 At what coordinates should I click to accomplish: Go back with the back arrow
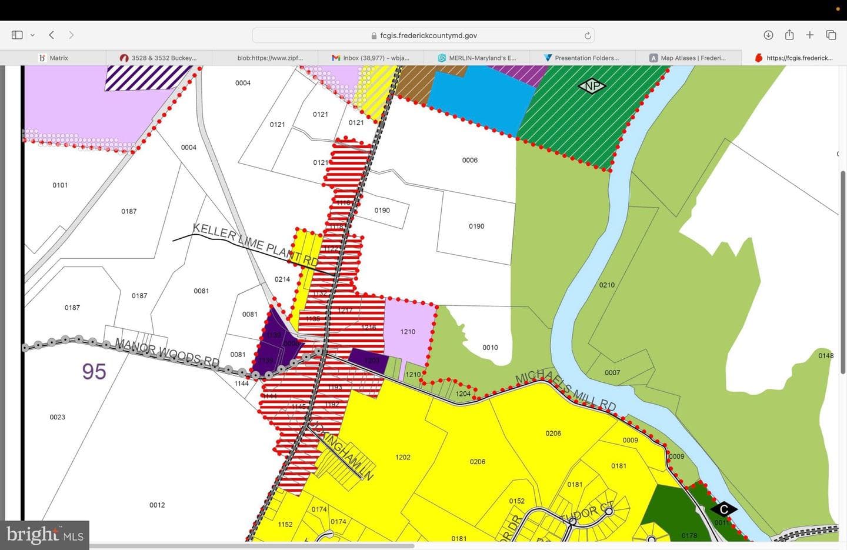click(52, 35)
